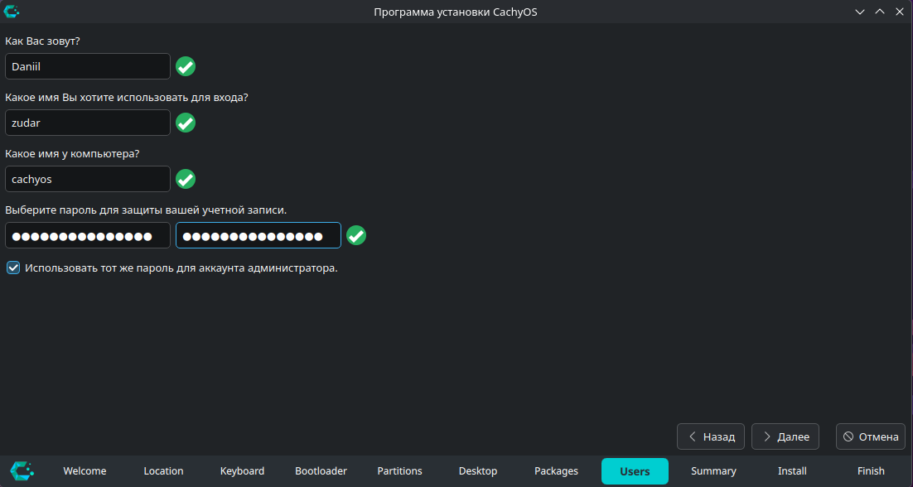Untick the same-password-for-administrator checkbox
The height and width of the screenshot is (487, 913).
click(x=12, y=268)
